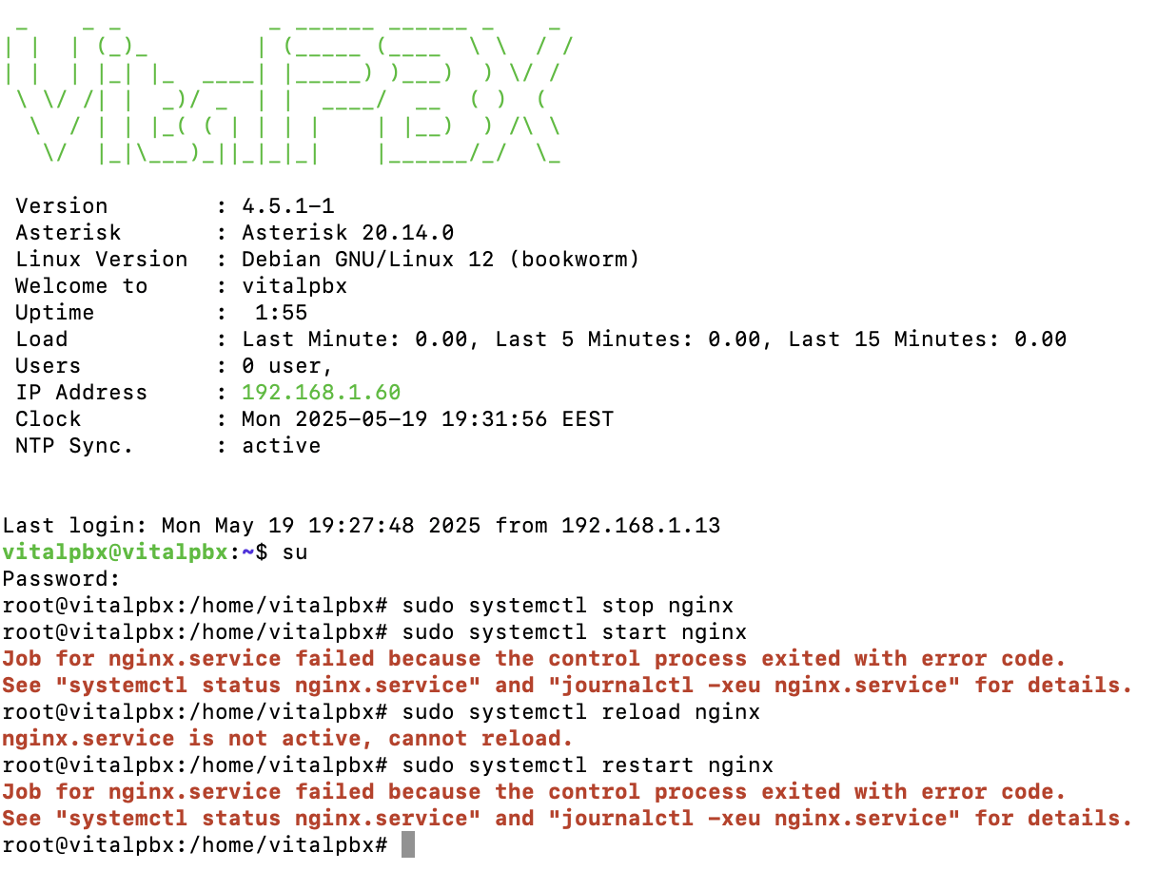Click the Clock timestamp value
Image resolution: width=1157 pixels, height=871 pixels.
(427, 419)
